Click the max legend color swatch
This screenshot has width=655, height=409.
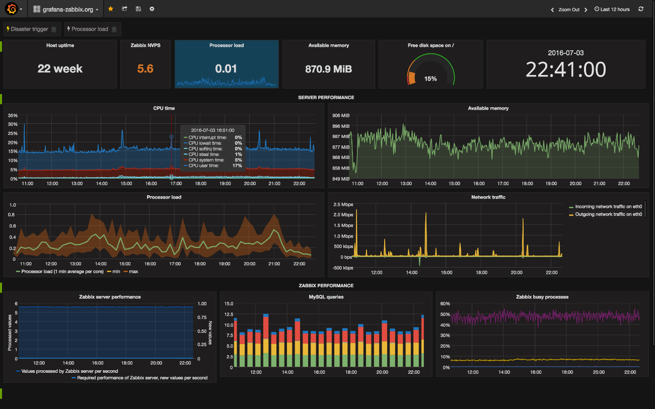click(125, 272)
